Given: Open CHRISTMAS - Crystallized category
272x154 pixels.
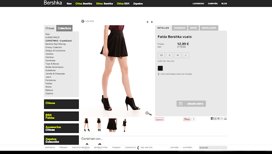Looking at the screenshot, I should (59, 41).
